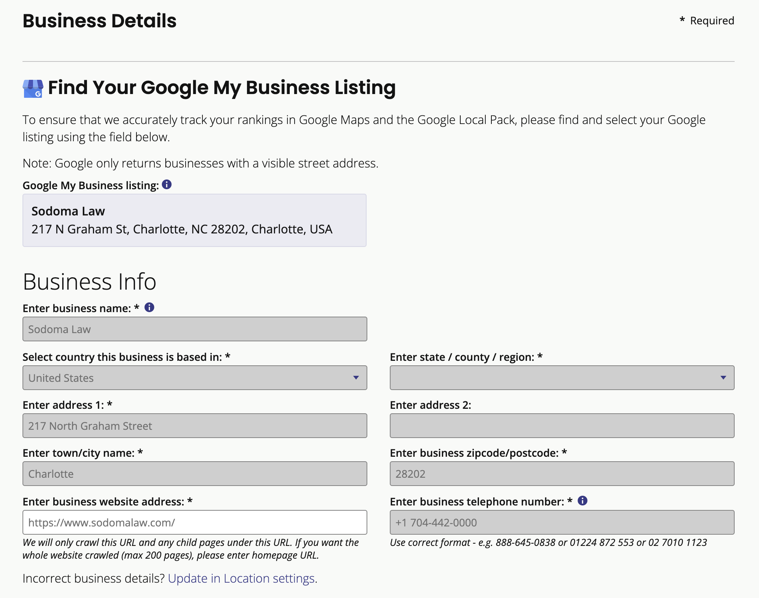The width and height of the screenshot is (759, 598).
Task: Expand the state / county / region dropdown
Action: coord(561,378)
